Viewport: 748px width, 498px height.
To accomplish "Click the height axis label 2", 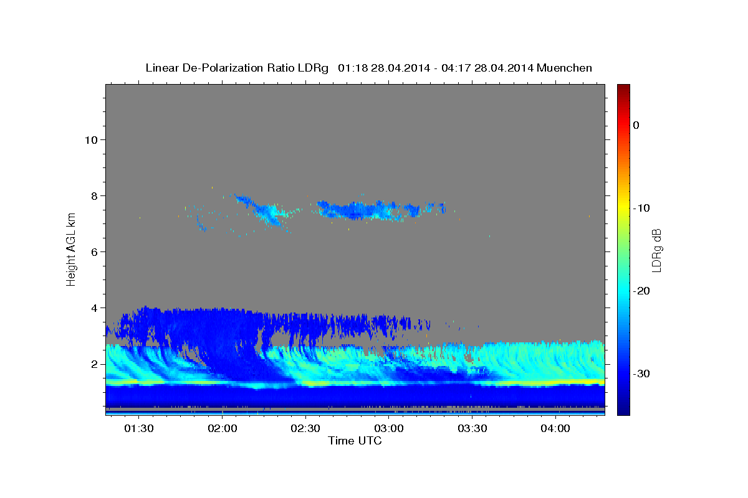I will (95, 364).
